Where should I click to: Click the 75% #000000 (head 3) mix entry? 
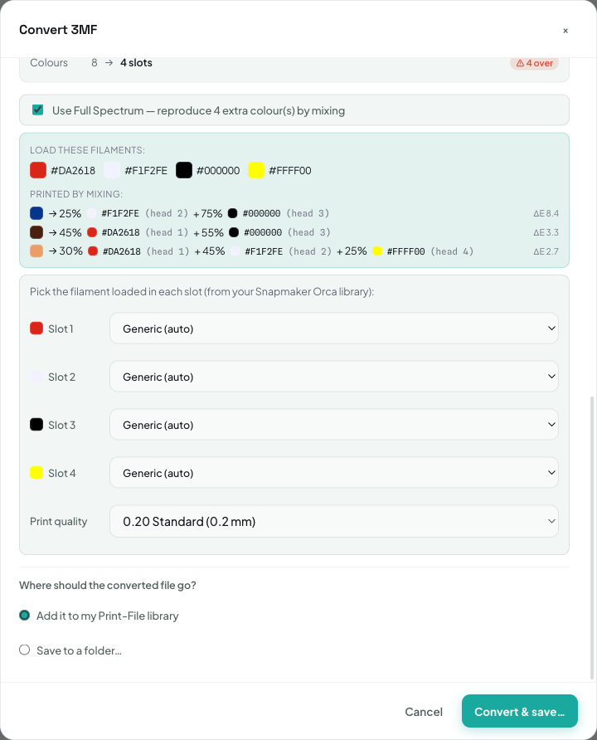tap(261, 213)
